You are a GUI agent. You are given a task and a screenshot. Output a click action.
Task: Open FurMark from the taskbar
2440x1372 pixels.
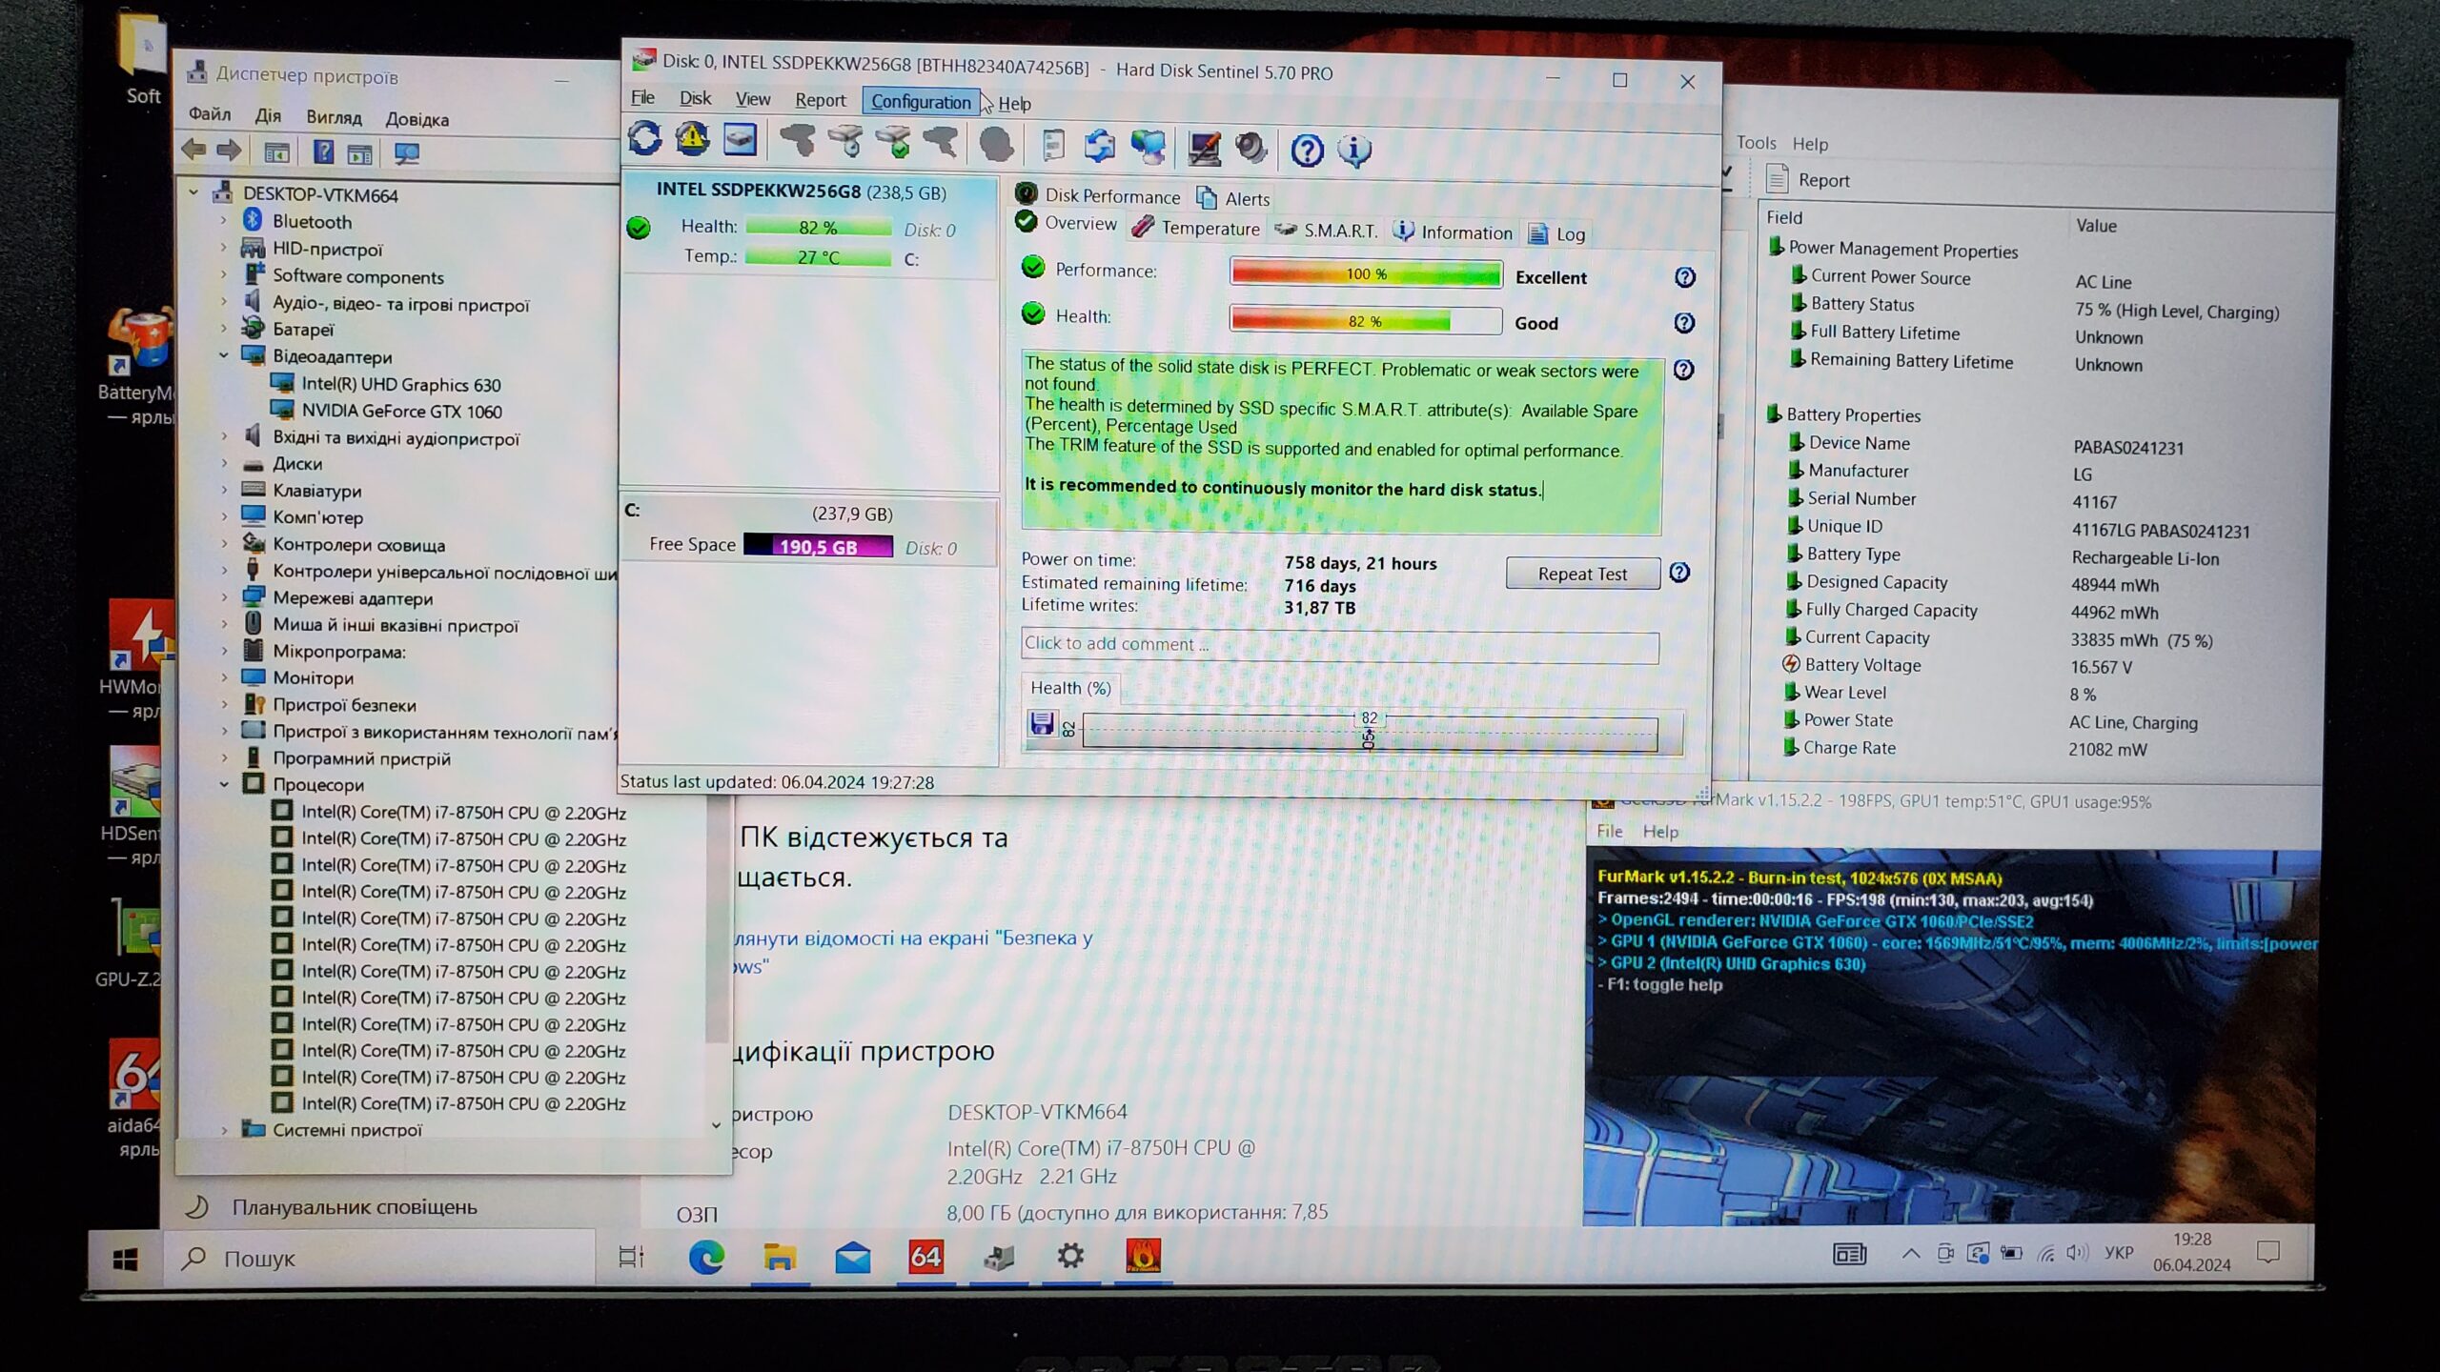point(1143,1256)
